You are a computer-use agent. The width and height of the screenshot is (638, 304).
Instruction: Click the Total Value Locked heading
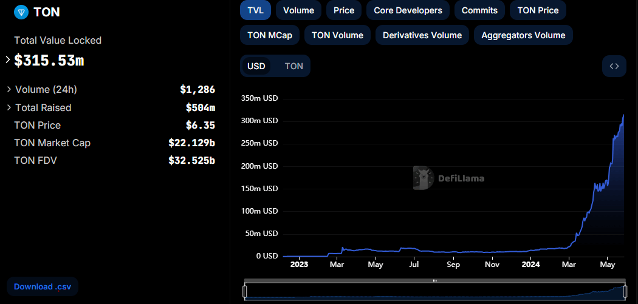pyautogui.click(x=58, y=40)
